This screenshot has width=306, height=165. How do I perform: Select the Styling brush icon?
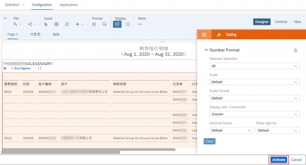coord(219,35)
